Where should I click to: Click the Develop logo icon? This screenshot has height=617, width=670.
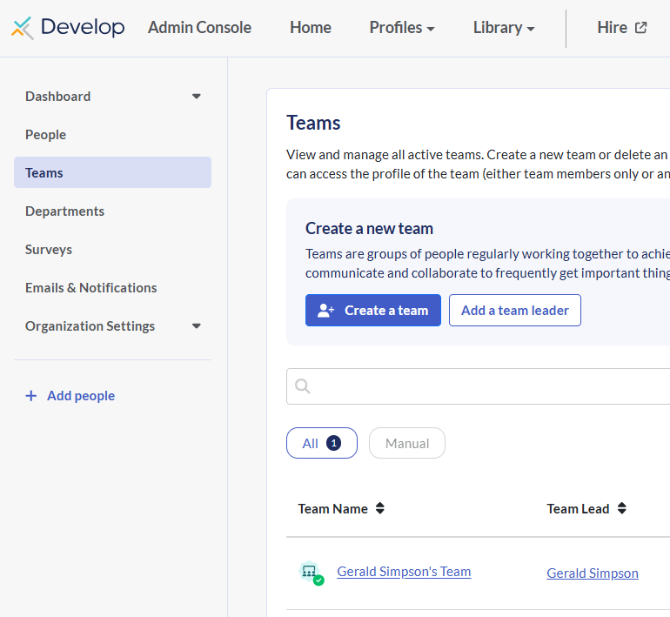(x=23, y=28)
